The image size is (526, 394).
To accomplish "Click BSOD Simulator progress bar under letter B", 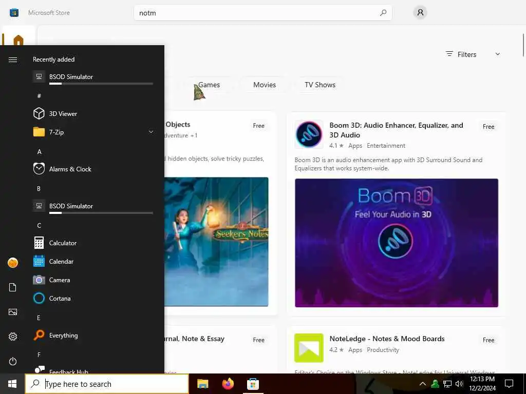I will pos(101,213).
